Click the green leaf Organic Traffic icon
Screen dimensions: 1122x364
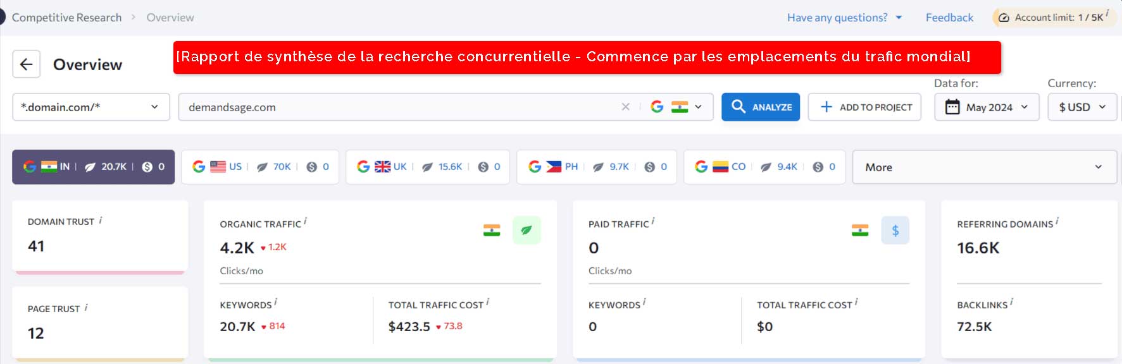tap(527, 230)
